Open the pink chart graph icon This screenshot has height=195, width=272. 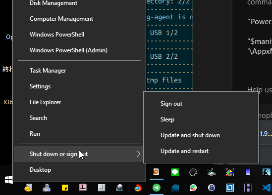pos(83,188)
